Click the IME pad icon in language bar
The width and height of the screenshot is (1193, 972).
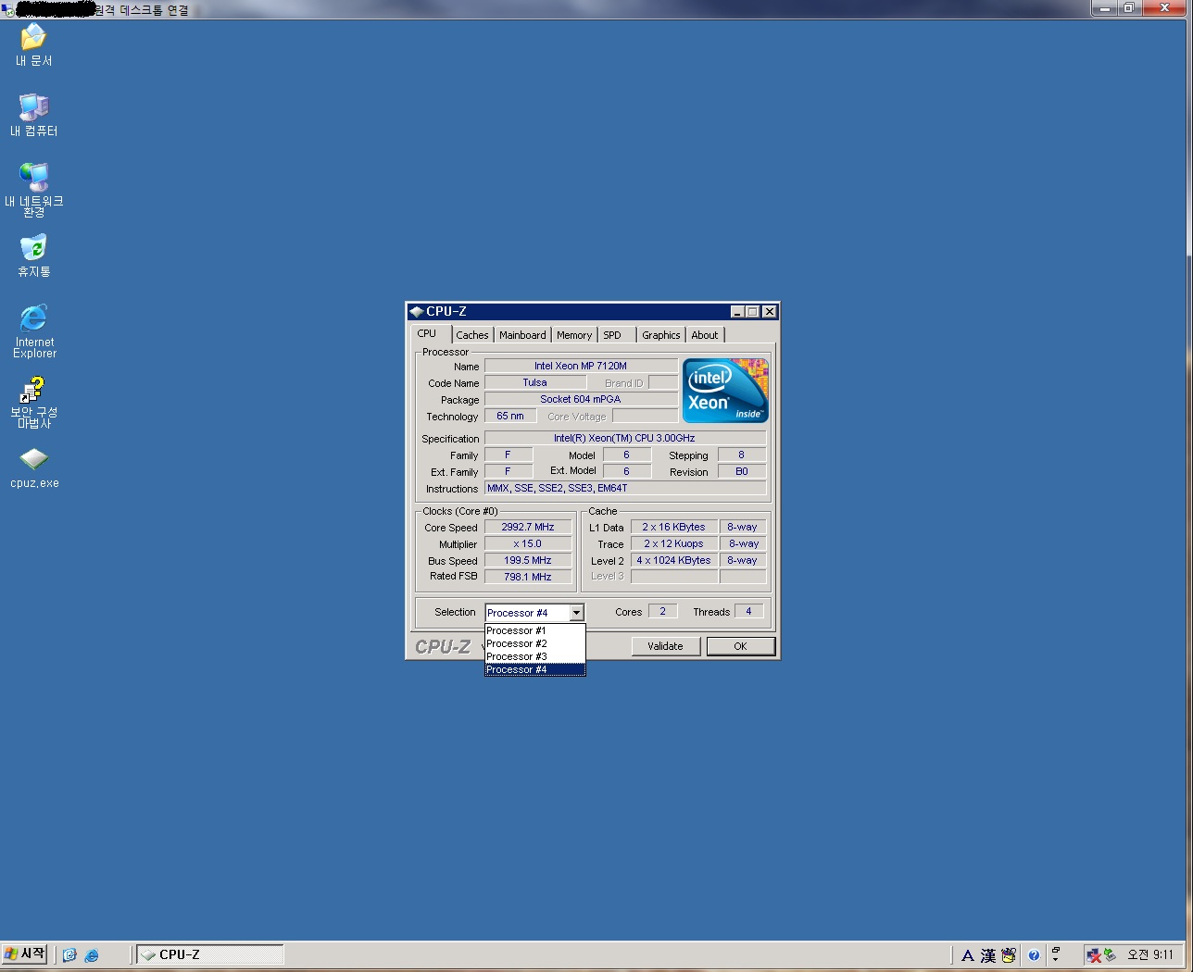[x=1009, y=955]
